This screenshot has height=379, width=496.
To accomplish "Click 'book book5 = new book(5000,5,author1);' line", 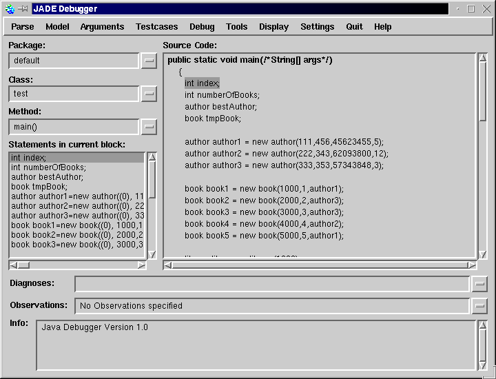I will click(264, 236).
